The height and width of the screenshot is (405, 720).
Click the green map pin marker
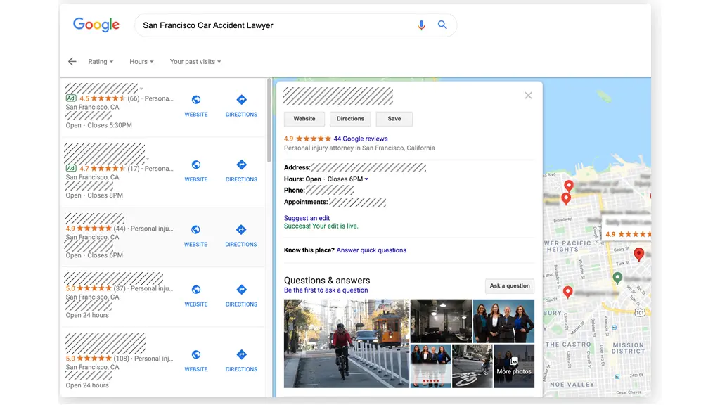point(617,277)
